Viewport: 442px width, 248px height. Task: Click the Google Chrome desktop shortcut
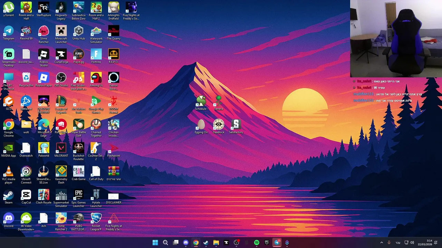click(9, 128)
